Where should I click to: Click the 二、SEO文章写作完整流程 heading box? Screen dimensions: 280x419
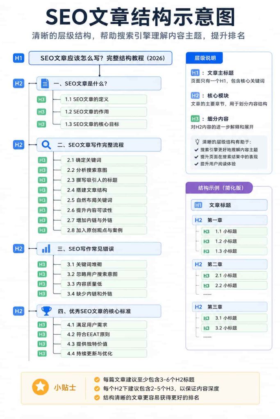tap(99, 145)
